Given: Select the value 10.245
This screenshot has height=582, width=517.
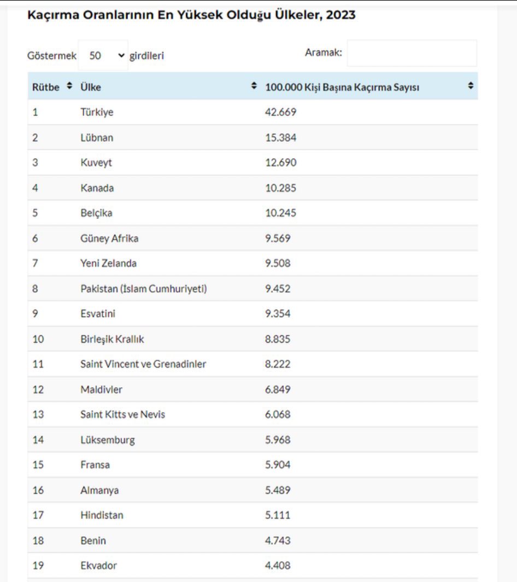Looking at the screenshot, I should point(280,213).
